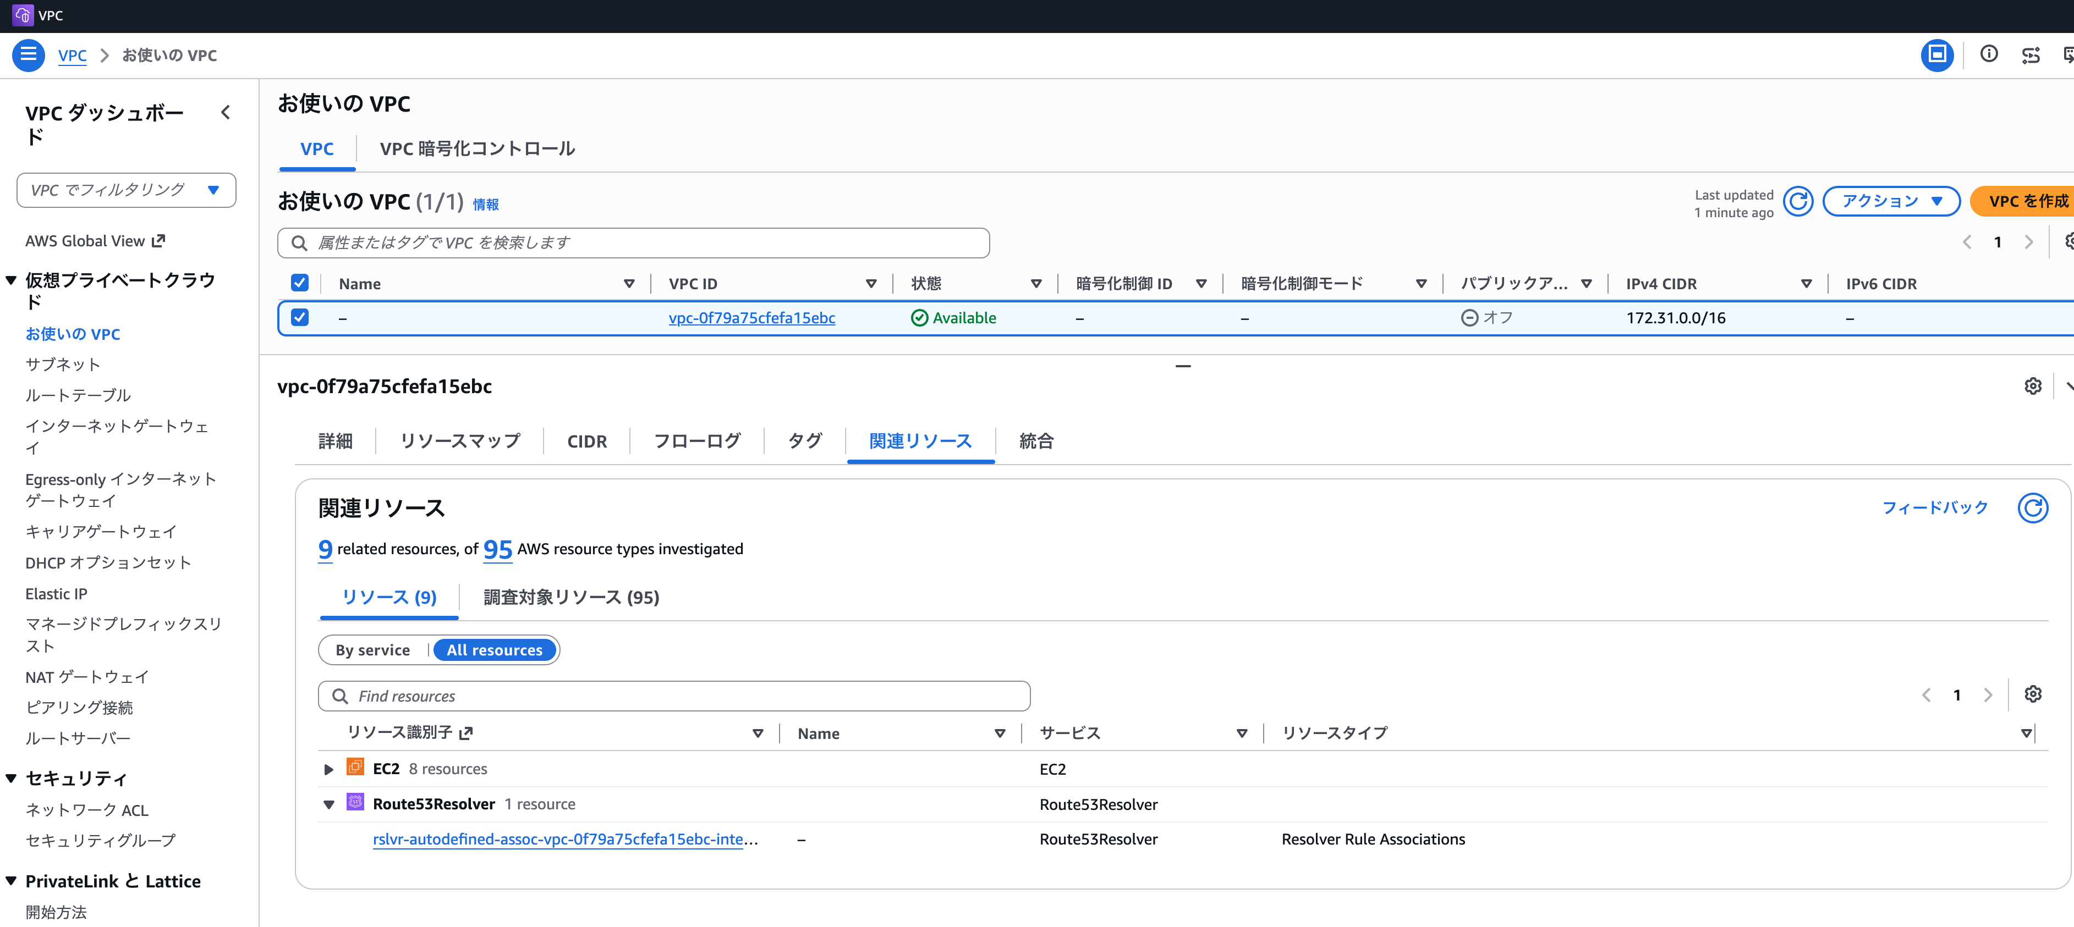Open detail pane settings gear
The width and height of the screenshot is (2074, 927).
pyautogui.click(x=2033, y=386)
